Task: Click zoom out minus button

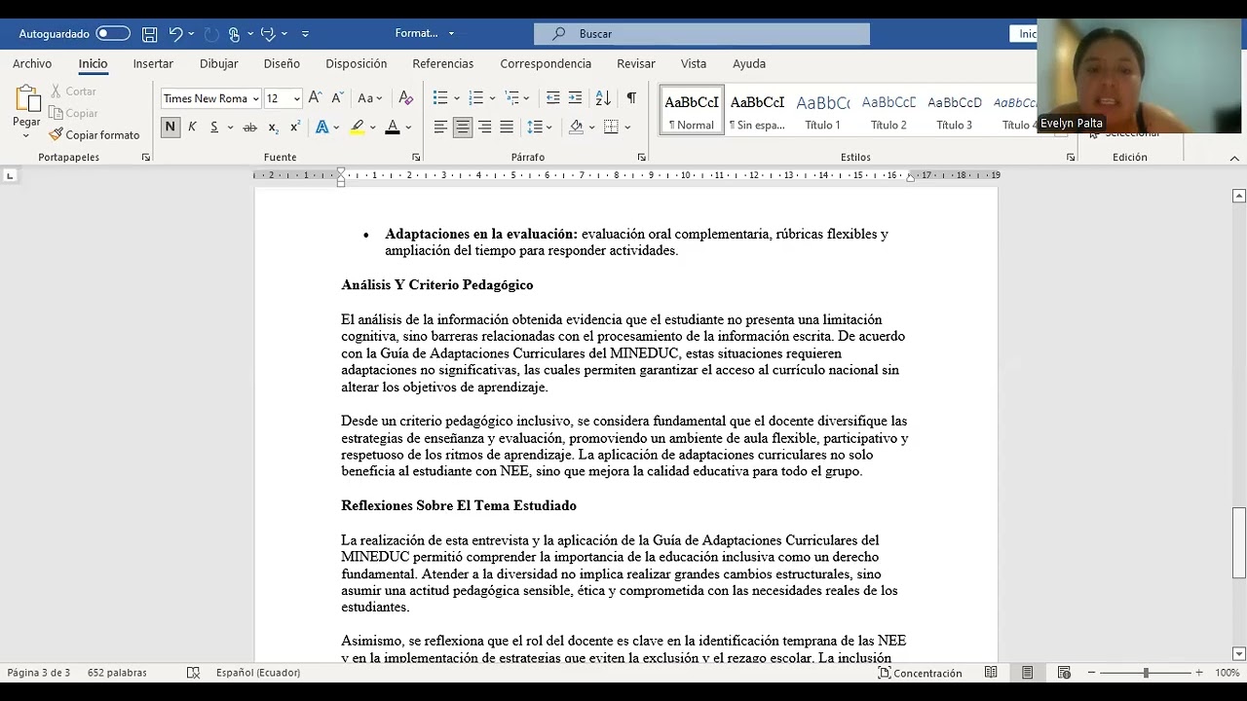Action: pos(1092,673)
